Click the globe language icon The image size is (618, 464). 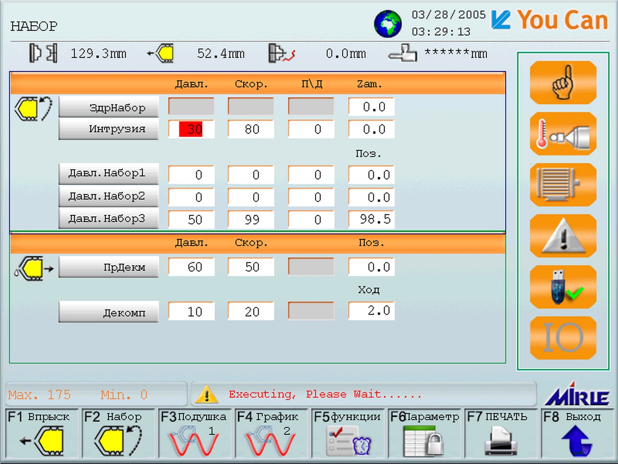pyautogui.click(x=388, y=24)
